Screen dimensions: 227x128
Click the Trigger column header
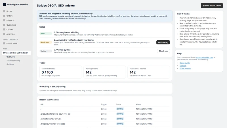point(104,104)
